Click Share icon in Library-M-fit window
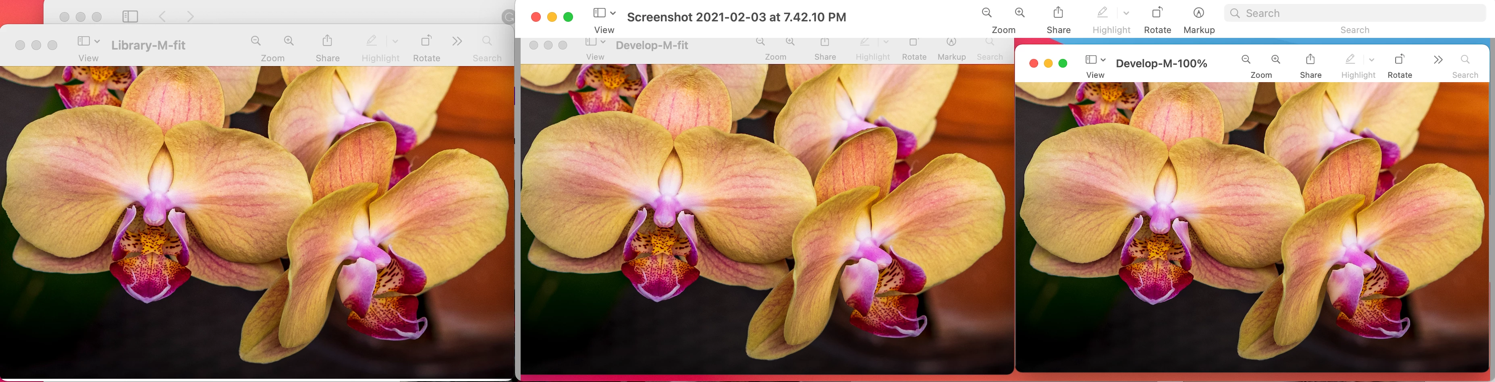 click(327, 40)
